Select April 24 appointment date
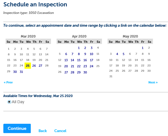This screenshot has height=136, width=168. [91, 66]
